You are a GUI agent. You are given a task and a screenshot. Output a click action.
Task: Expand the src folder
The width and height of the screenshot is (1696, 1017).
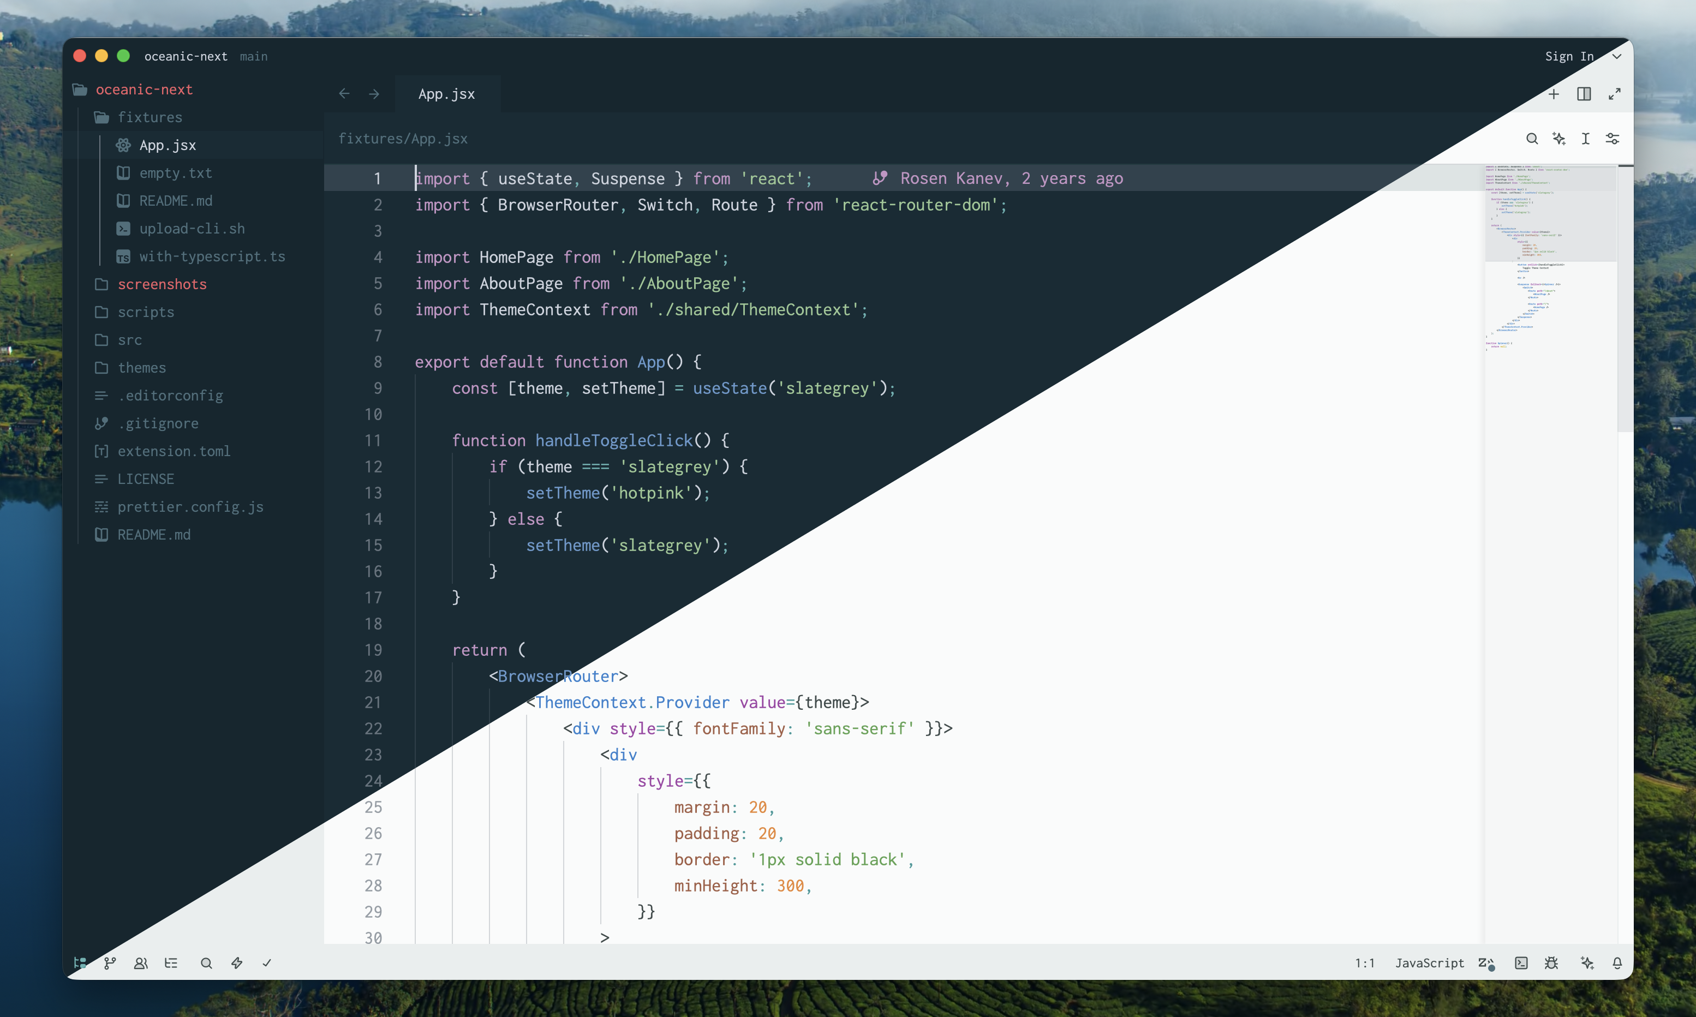point(193,340)
